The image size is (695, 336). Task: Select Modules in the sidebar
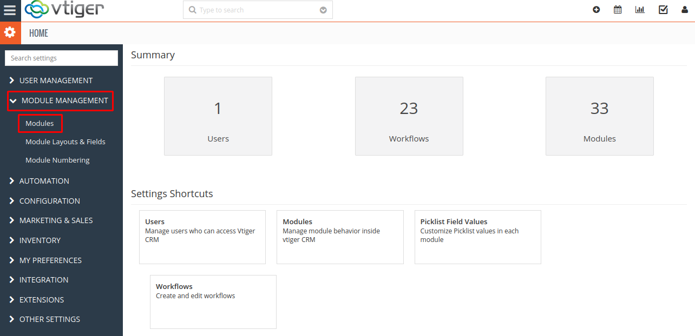[40, 124]
